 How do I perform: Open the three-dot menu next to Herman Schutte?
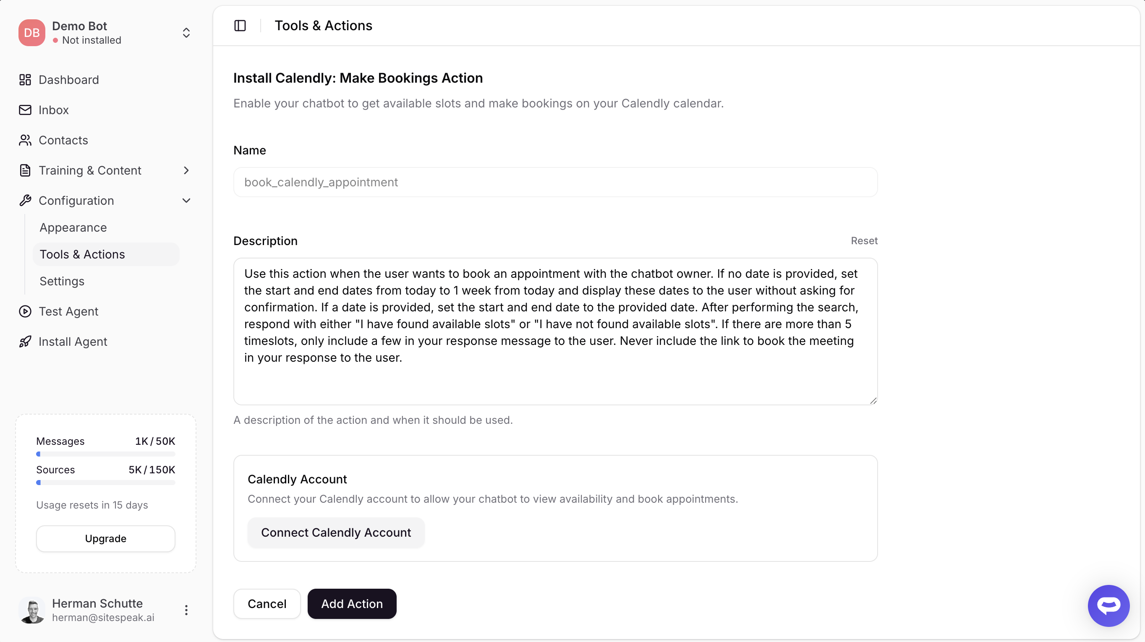click(x=186, y=610)
